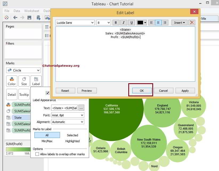
Task: Click the color icon beside SUM(Profit) pill
Action: click(x=8, y=105)
